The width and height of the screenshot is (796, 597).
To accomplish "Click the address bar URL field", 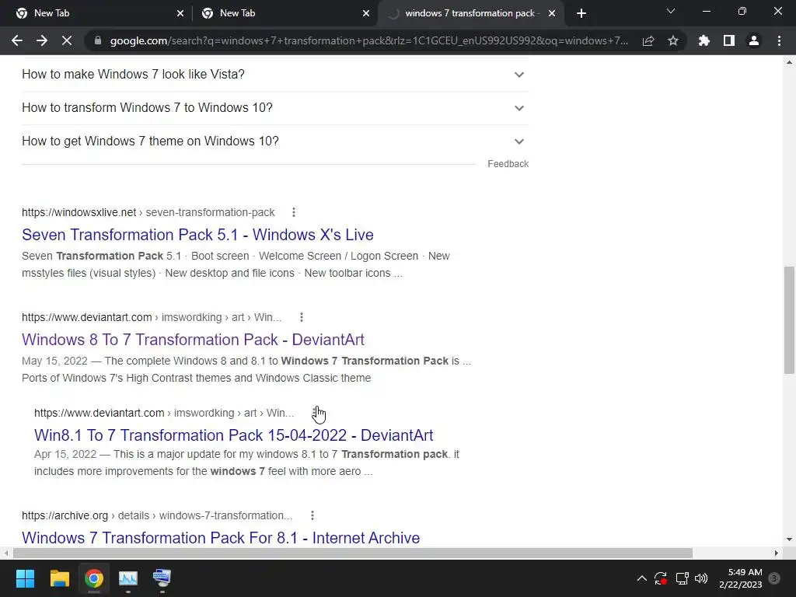I will [x=368, y=40].
